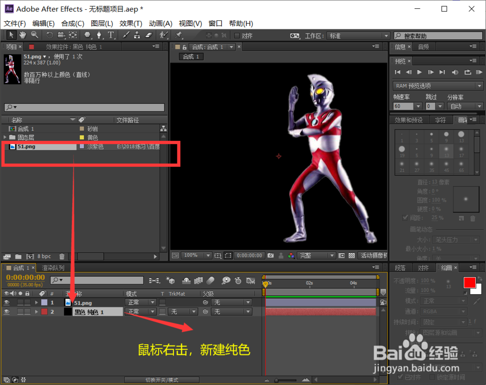
Task: Select the Clone Stamp tool
Action: 137,35
